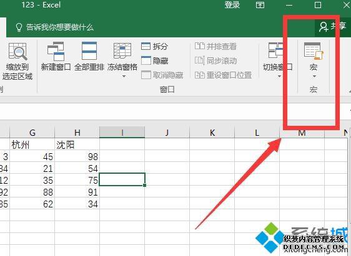Select cell containing 沈阳

point(77,145)
